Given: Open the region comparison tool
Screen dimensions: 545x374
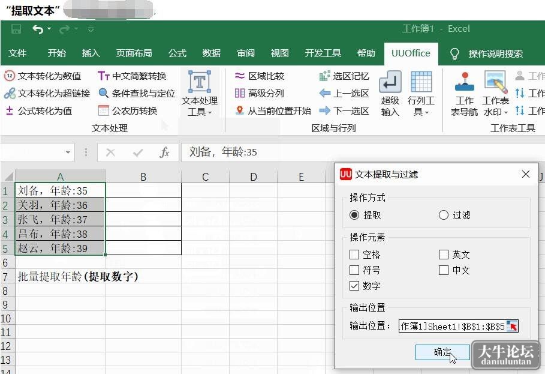Looking at the screenshot, I should coord(259,76).
